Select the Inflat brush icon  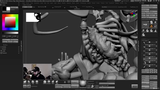57,82
